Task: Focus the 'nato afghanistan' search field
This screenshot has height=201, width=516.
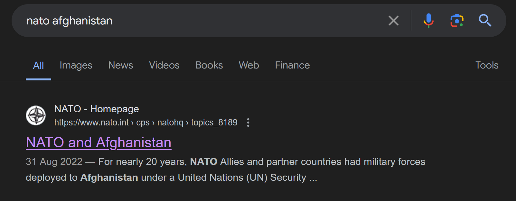Action: (x=200, y=21)
